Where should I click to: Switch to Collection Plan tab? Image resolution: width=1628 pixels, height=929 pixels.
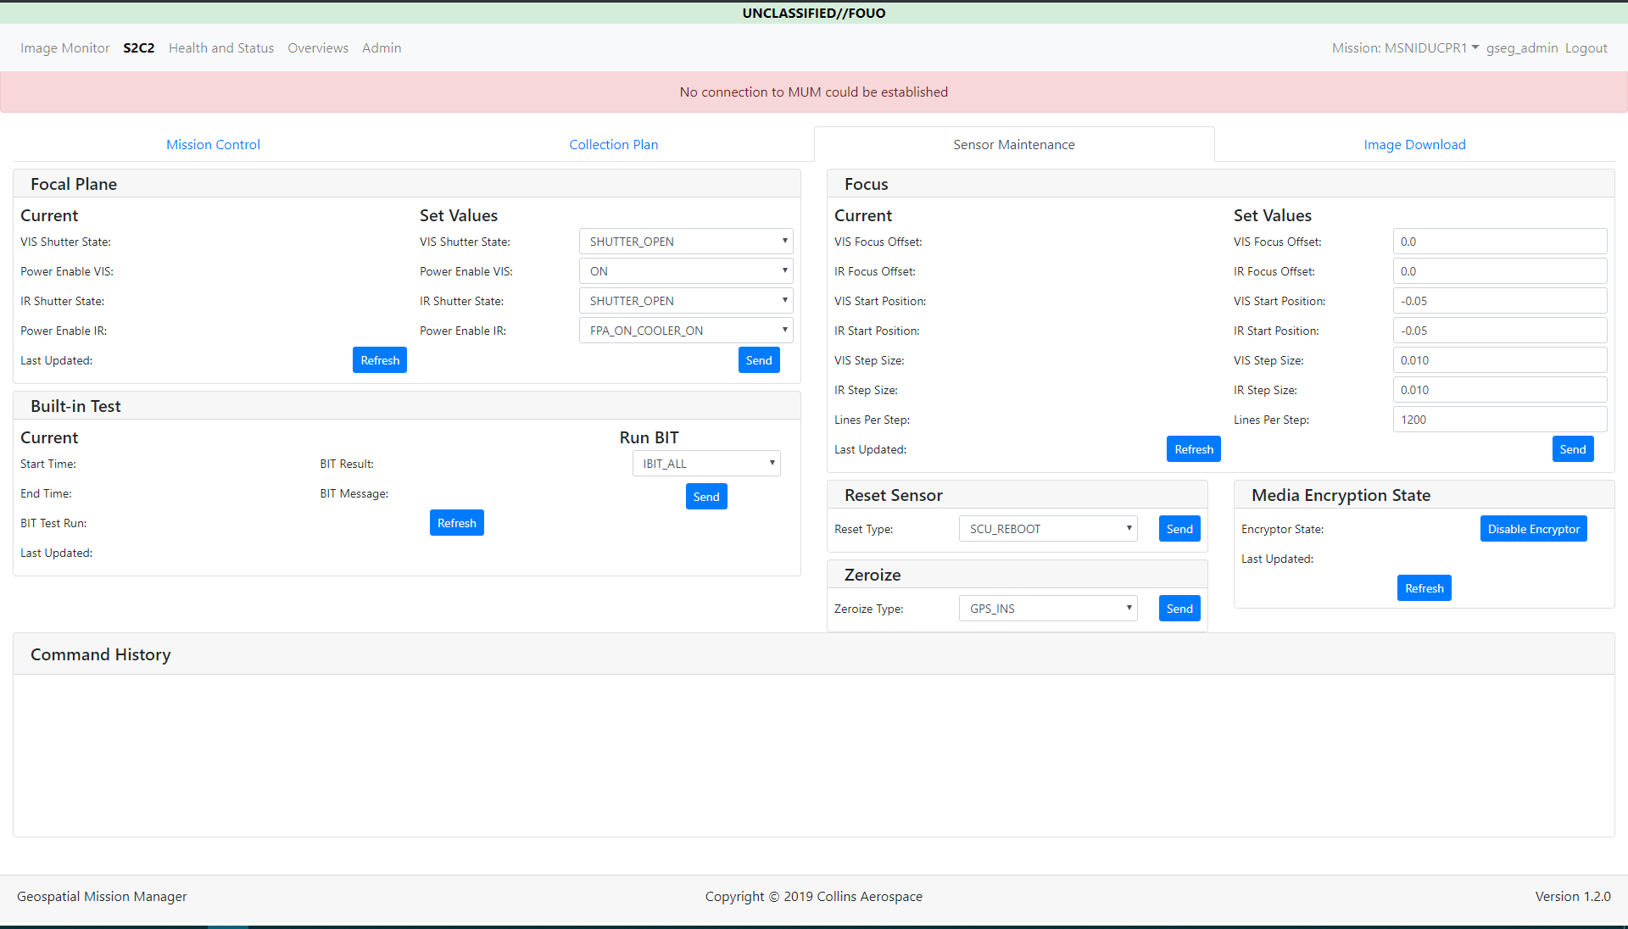pyautogui.click(x=613, y=144)
